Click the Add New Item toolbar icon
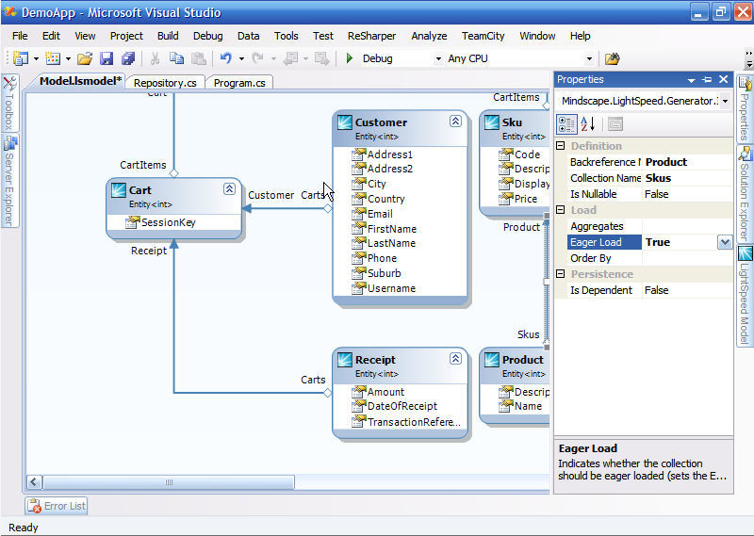This screenshot has height=536, width=754. click(53, 58)
